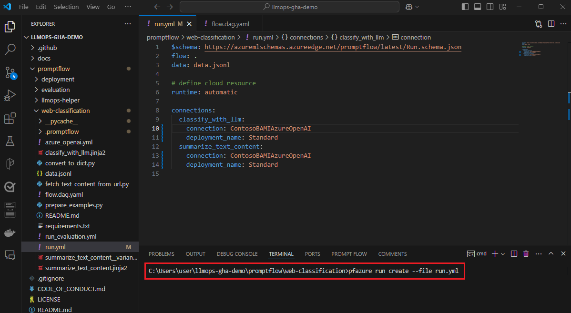Screen dimensions: 571x313
Task: Open the Testing flask icon
Action: [10, 141]
